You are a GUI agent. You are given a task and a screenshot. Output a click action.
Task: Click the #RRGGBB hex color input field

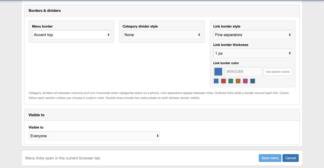pos(243,72)
